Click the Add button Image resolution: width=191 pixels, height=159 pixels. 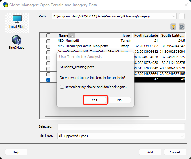click(x=150, y=152)
